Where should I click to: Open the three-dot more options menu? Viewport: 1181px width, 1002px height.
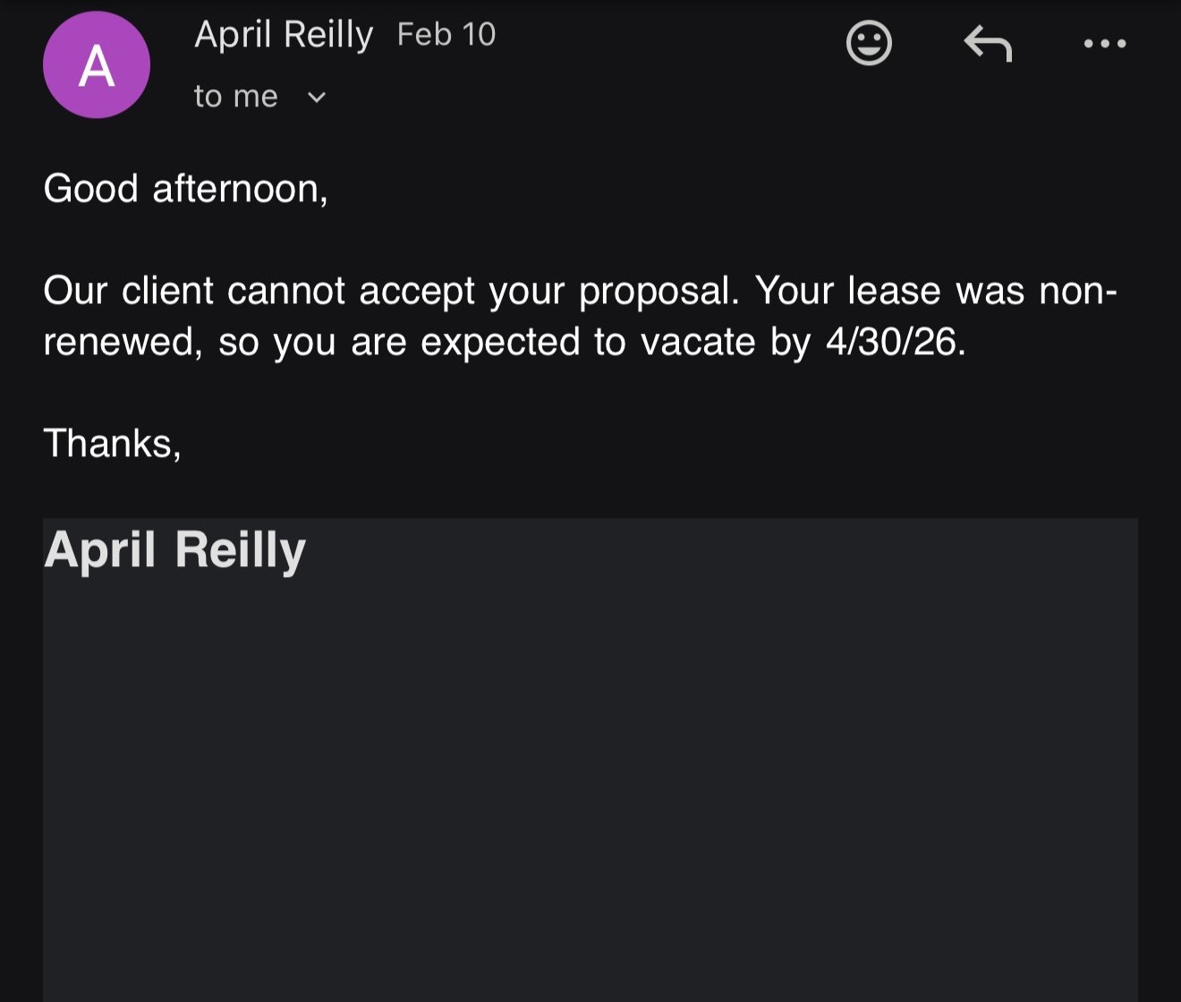tap(1104, 43)
